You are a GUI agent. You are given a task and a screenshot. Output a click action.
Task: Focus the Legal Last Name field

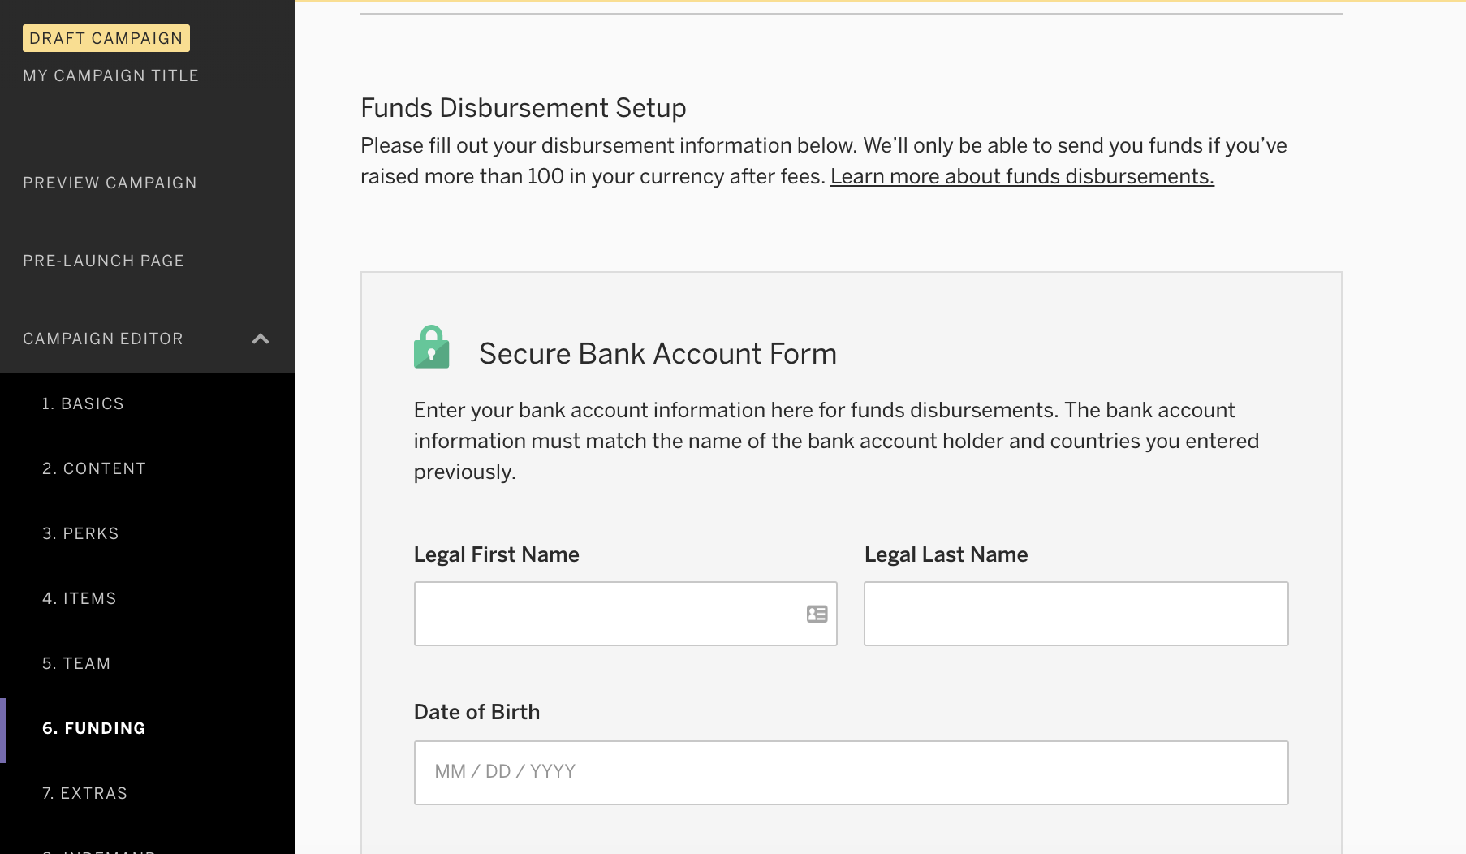[x=1076, y=614]
